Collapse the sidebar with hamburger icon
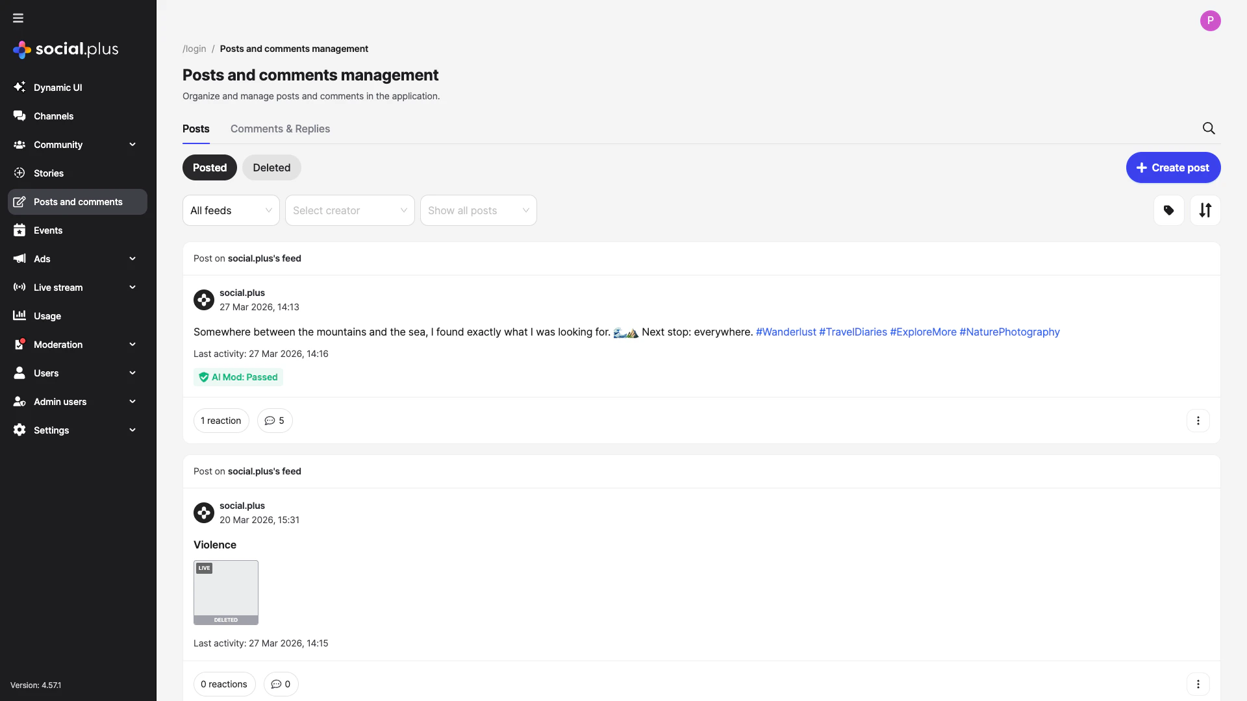The width and height of the screenshot is (1247, 701). pyautogui.click(x=18, y=18)
